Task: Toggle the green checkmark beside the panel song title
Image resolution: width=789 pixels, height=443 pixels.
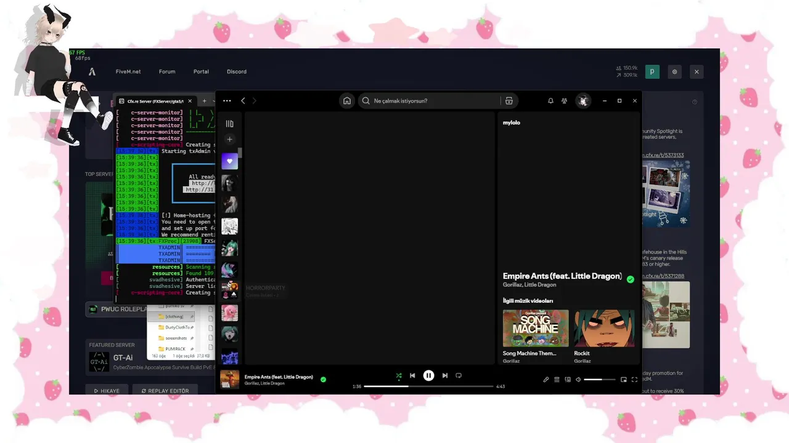Action: (x=630, y=279)
